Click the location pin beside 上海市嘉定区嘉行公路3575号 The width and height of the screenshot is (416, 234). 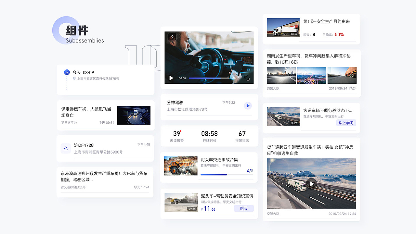[x=74, y=79]
